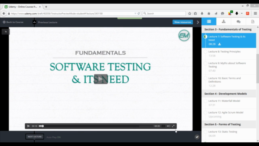Open the bookmarks list icon

pyautogui.click(x=195, y=13)
